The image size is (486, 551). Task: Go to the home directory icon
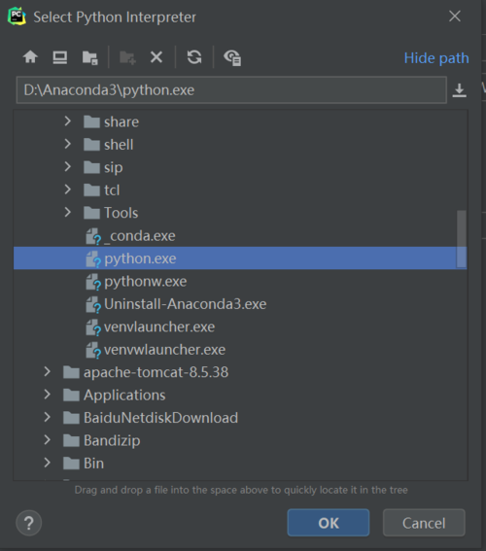tap(30, 57)
